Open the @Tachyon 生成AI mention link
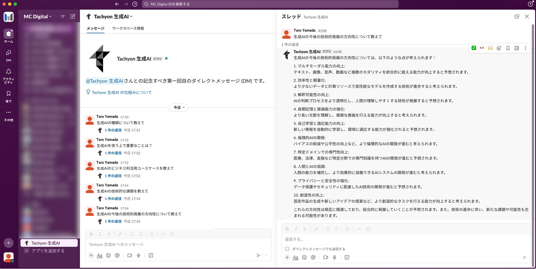Image resolution: width=536 pixels, height=269 pixels. (104, 81)
